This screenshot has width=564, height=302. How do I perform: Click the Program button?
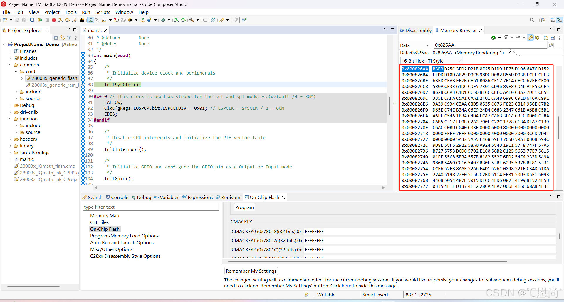(x=244, y=207)
